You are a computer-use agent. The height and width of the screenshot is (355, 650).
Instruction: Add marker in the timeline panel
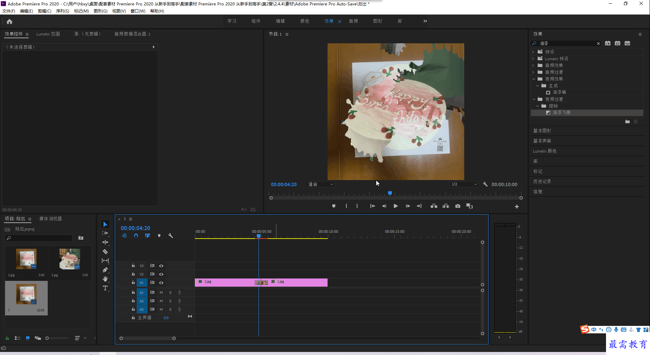point(159,236)
